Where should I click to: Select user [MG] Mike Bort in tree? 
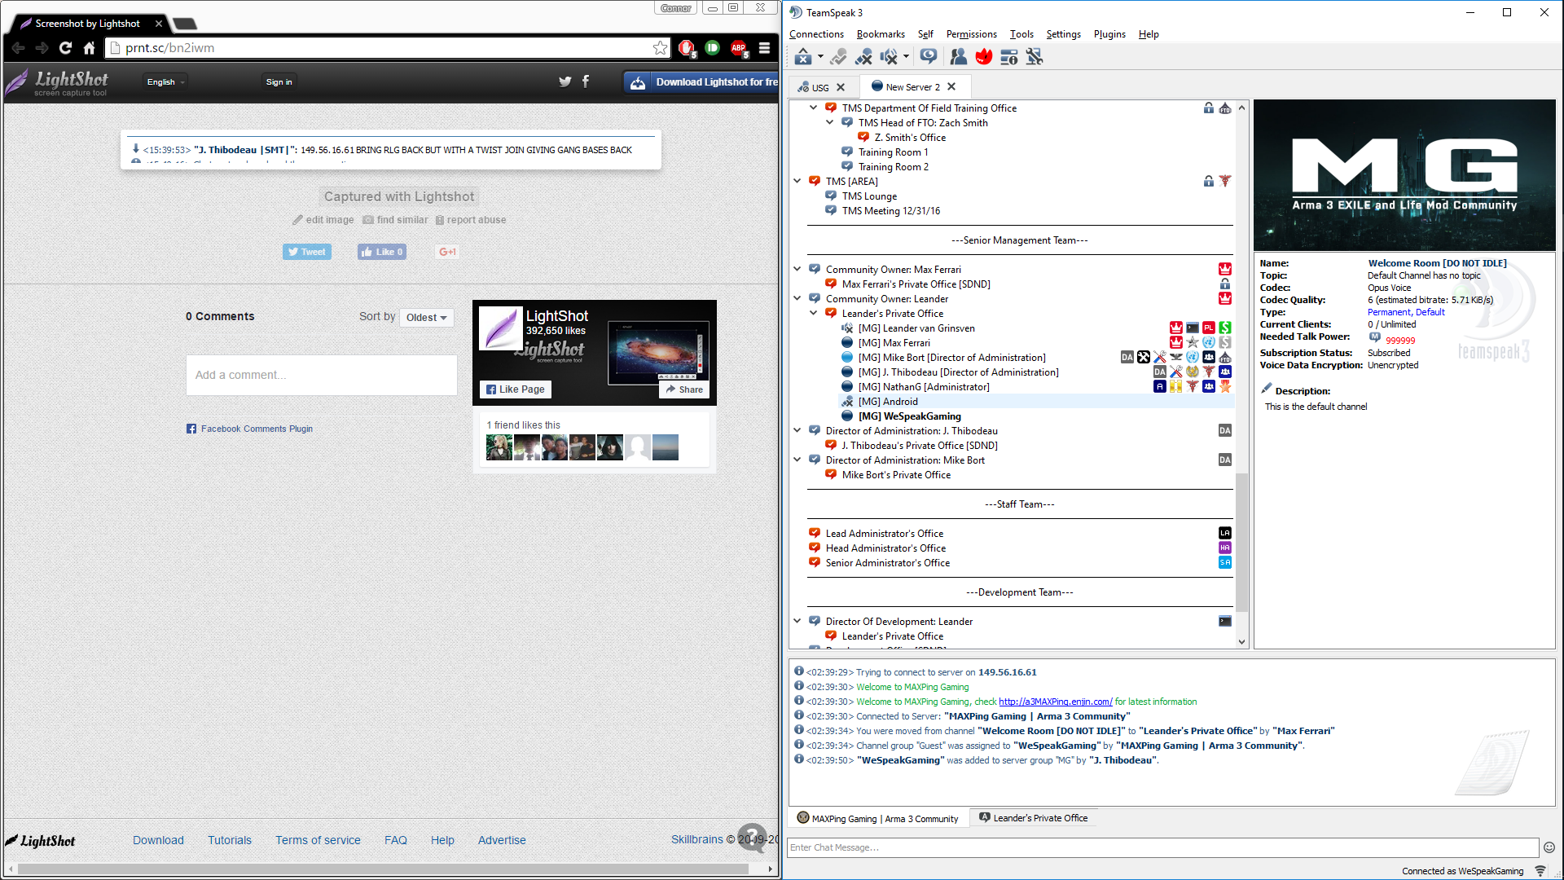(x=951, y=358)
